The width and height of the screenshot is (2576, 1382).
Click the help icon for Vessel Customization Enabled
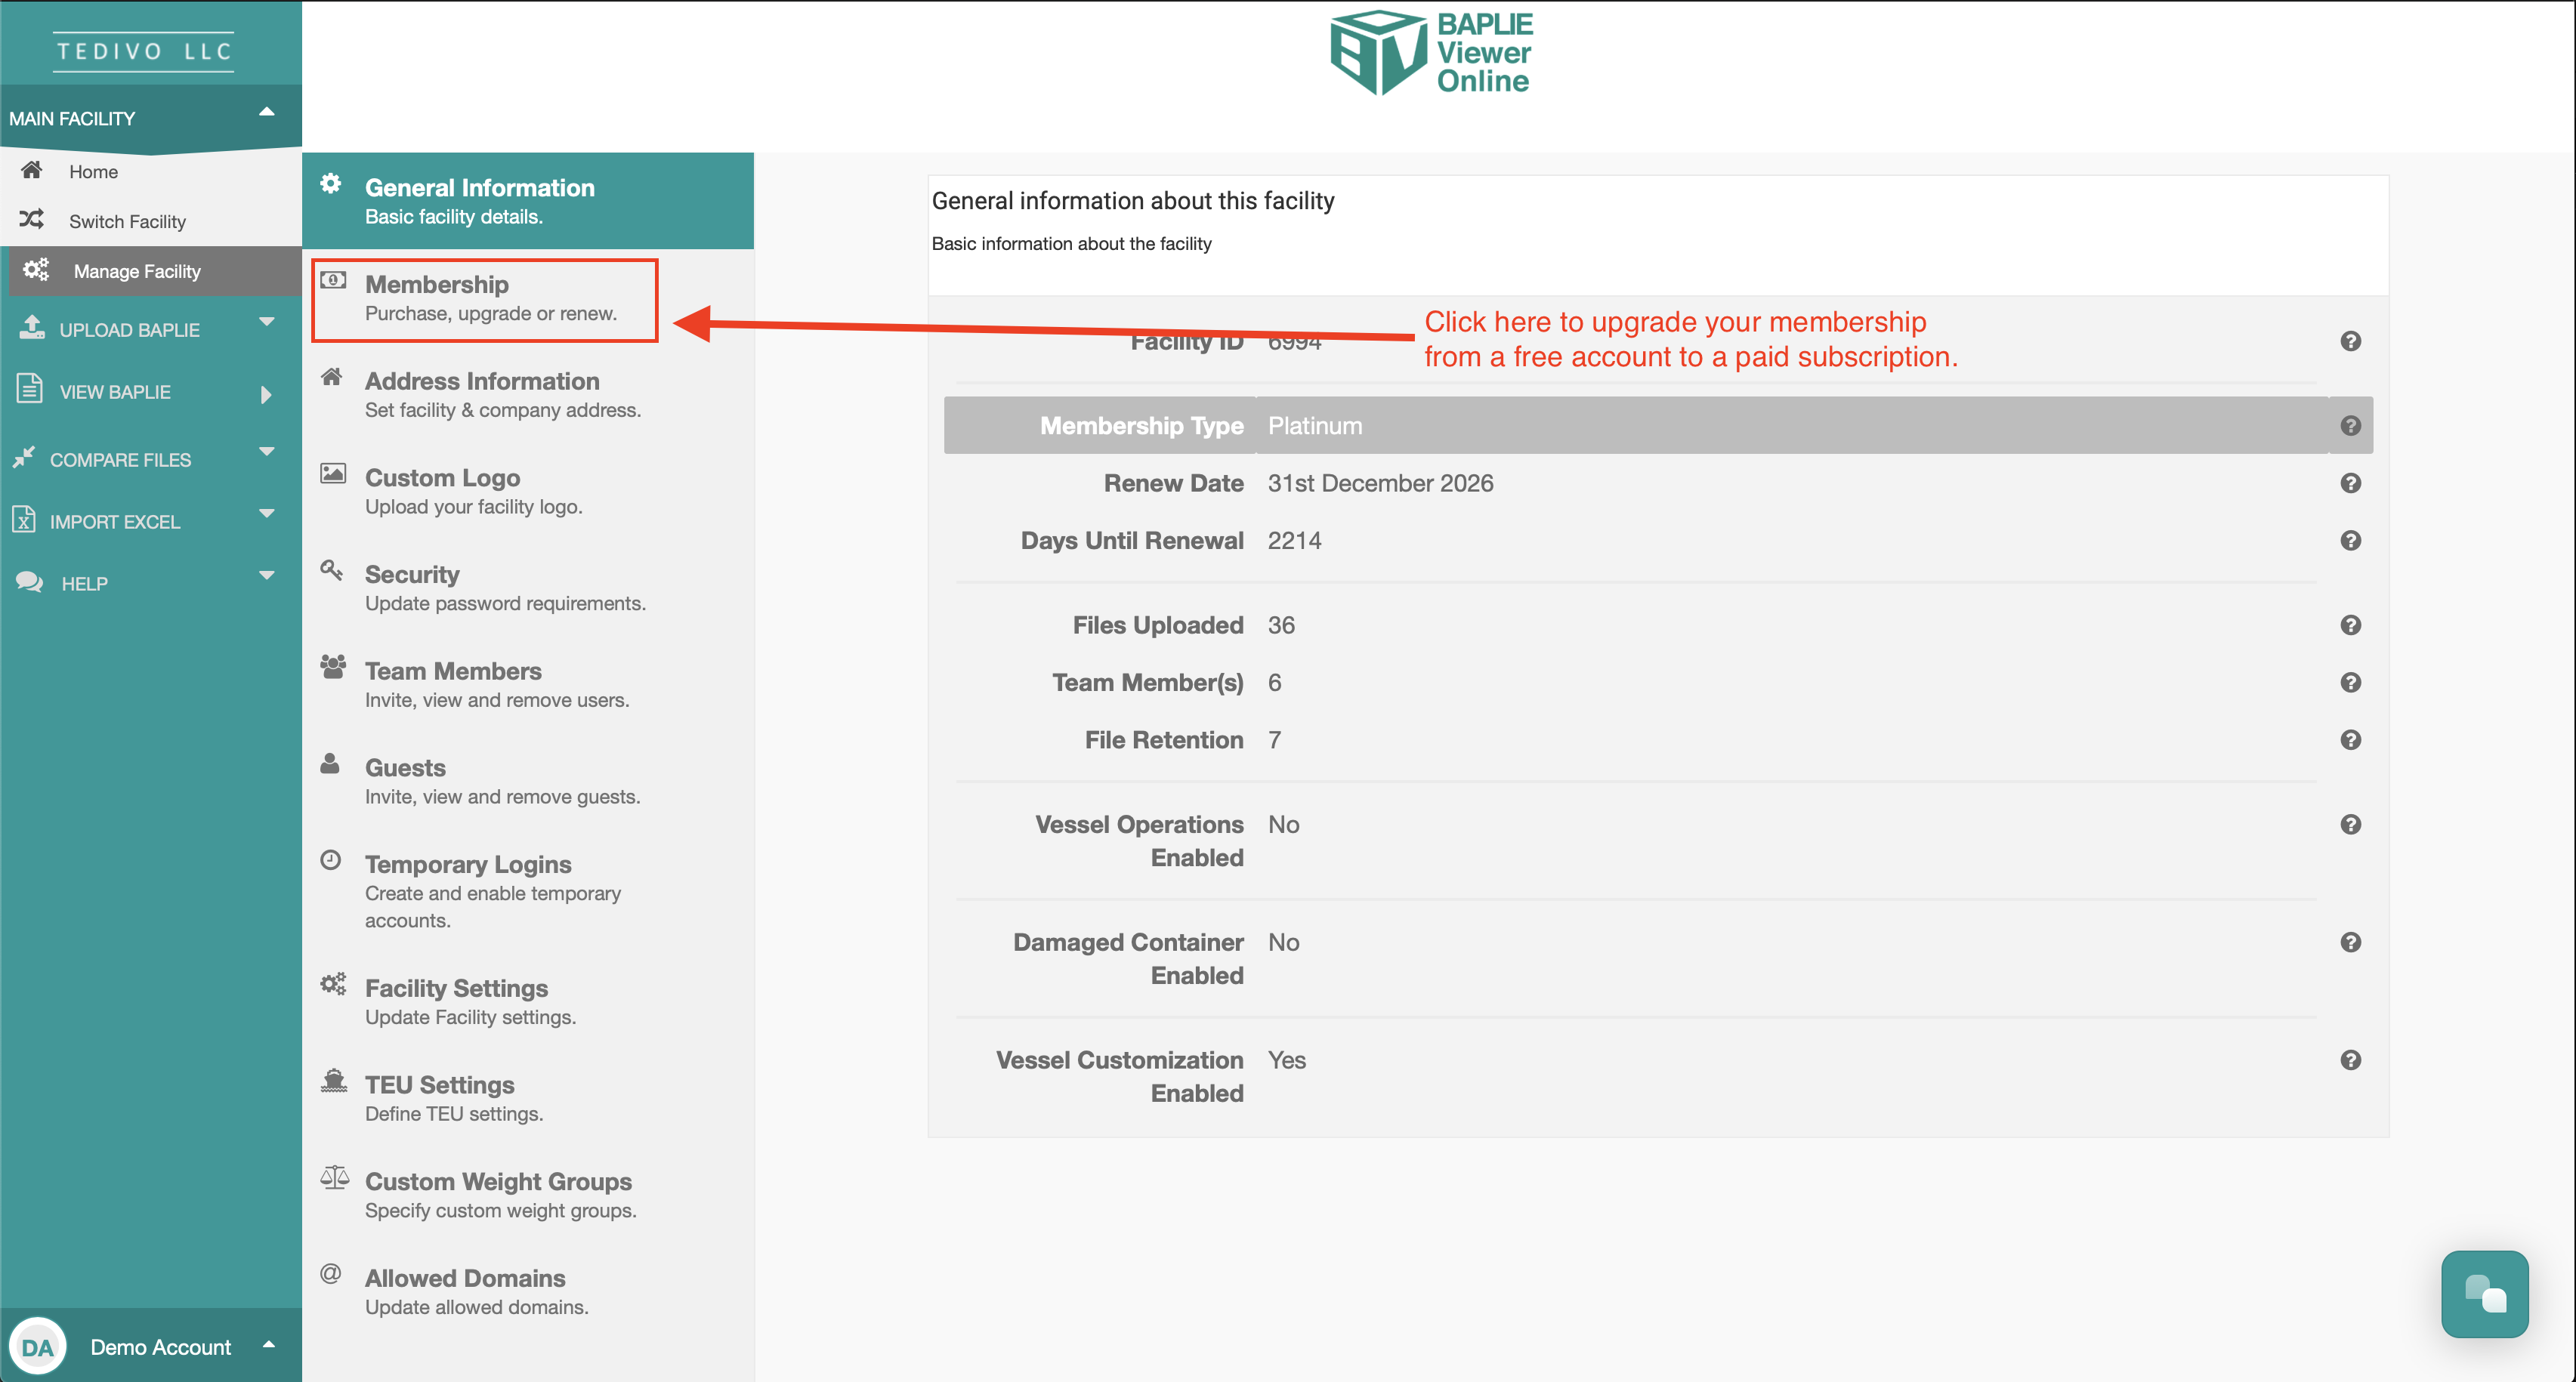tap(2350, 1060)
